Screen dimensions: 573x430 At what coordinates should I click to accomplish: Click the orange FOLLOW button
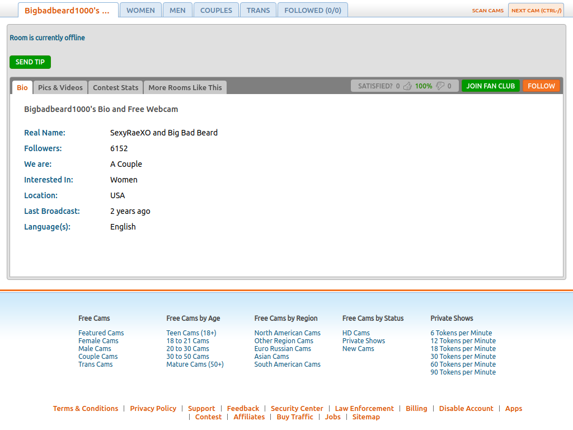coord(541,86)
